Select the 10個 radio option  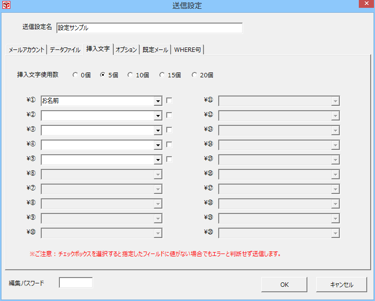tap(138, 75)
